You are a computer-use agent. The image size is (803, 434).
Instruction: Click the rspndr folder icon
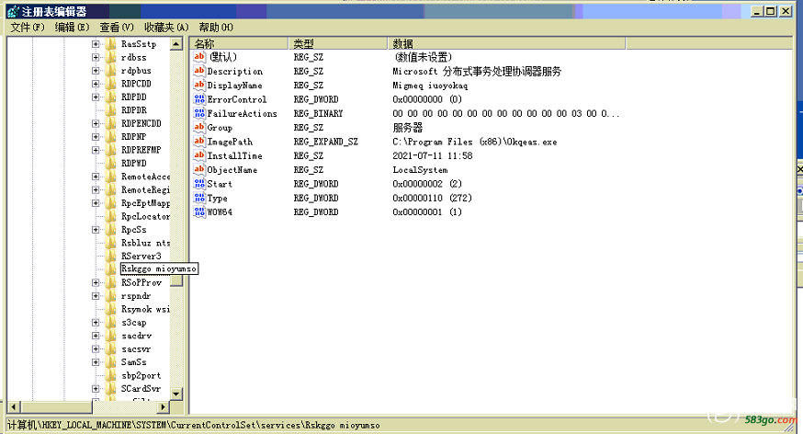point(110,296)
